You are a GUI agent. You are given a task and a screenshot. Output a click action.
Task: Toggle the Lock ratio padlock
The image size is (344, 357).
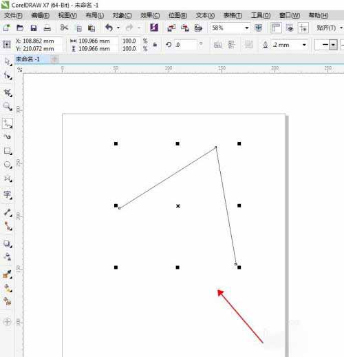(155, 45)
